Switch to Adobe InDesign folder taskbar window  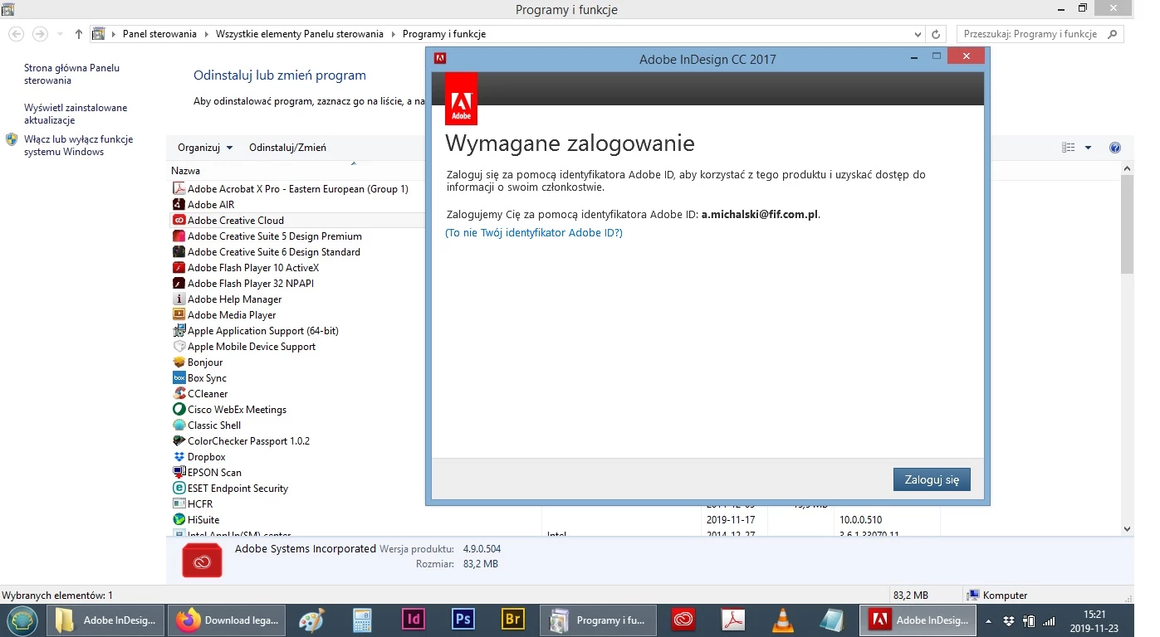point(105,620)
